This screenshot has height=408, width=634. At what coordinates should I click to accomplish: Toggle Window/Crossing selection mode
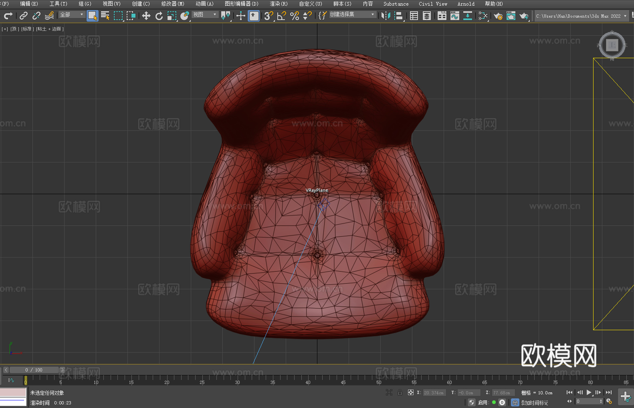(131, 16)
